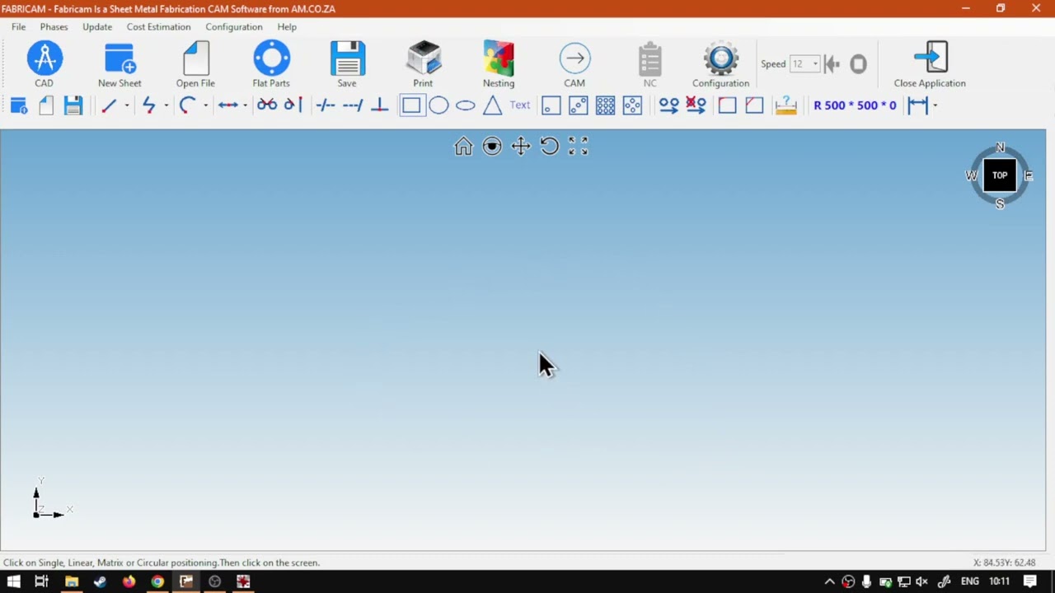Select the Rectangle shape tool

pyautogui.click(x=412, y=105)
